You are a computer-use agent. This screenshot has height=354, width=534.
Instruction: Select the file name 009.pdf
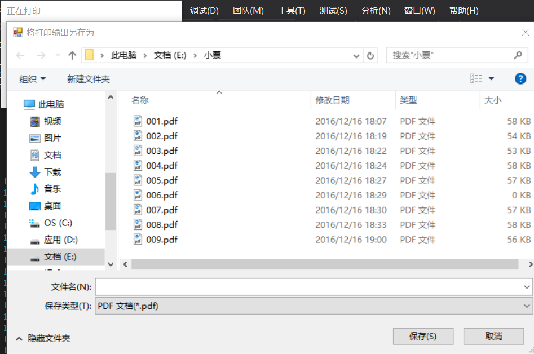pos(162,240)
